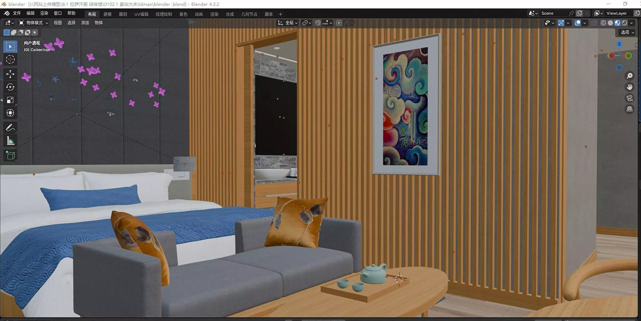
Task: Switch to Wireframe shading mode
Action: point(603,23)
